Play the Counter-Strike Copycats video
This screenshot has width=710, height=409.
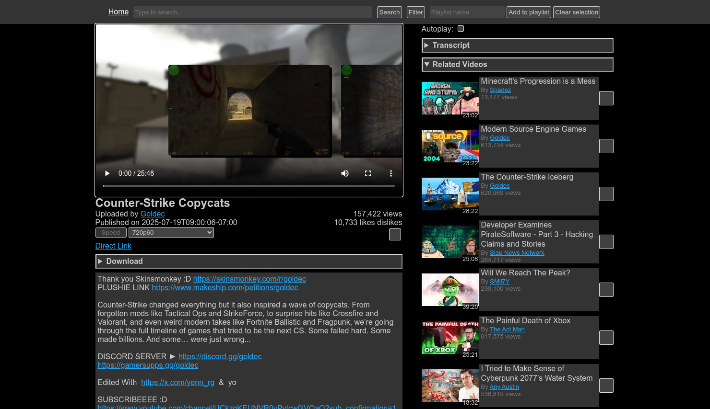click(107, 173)
